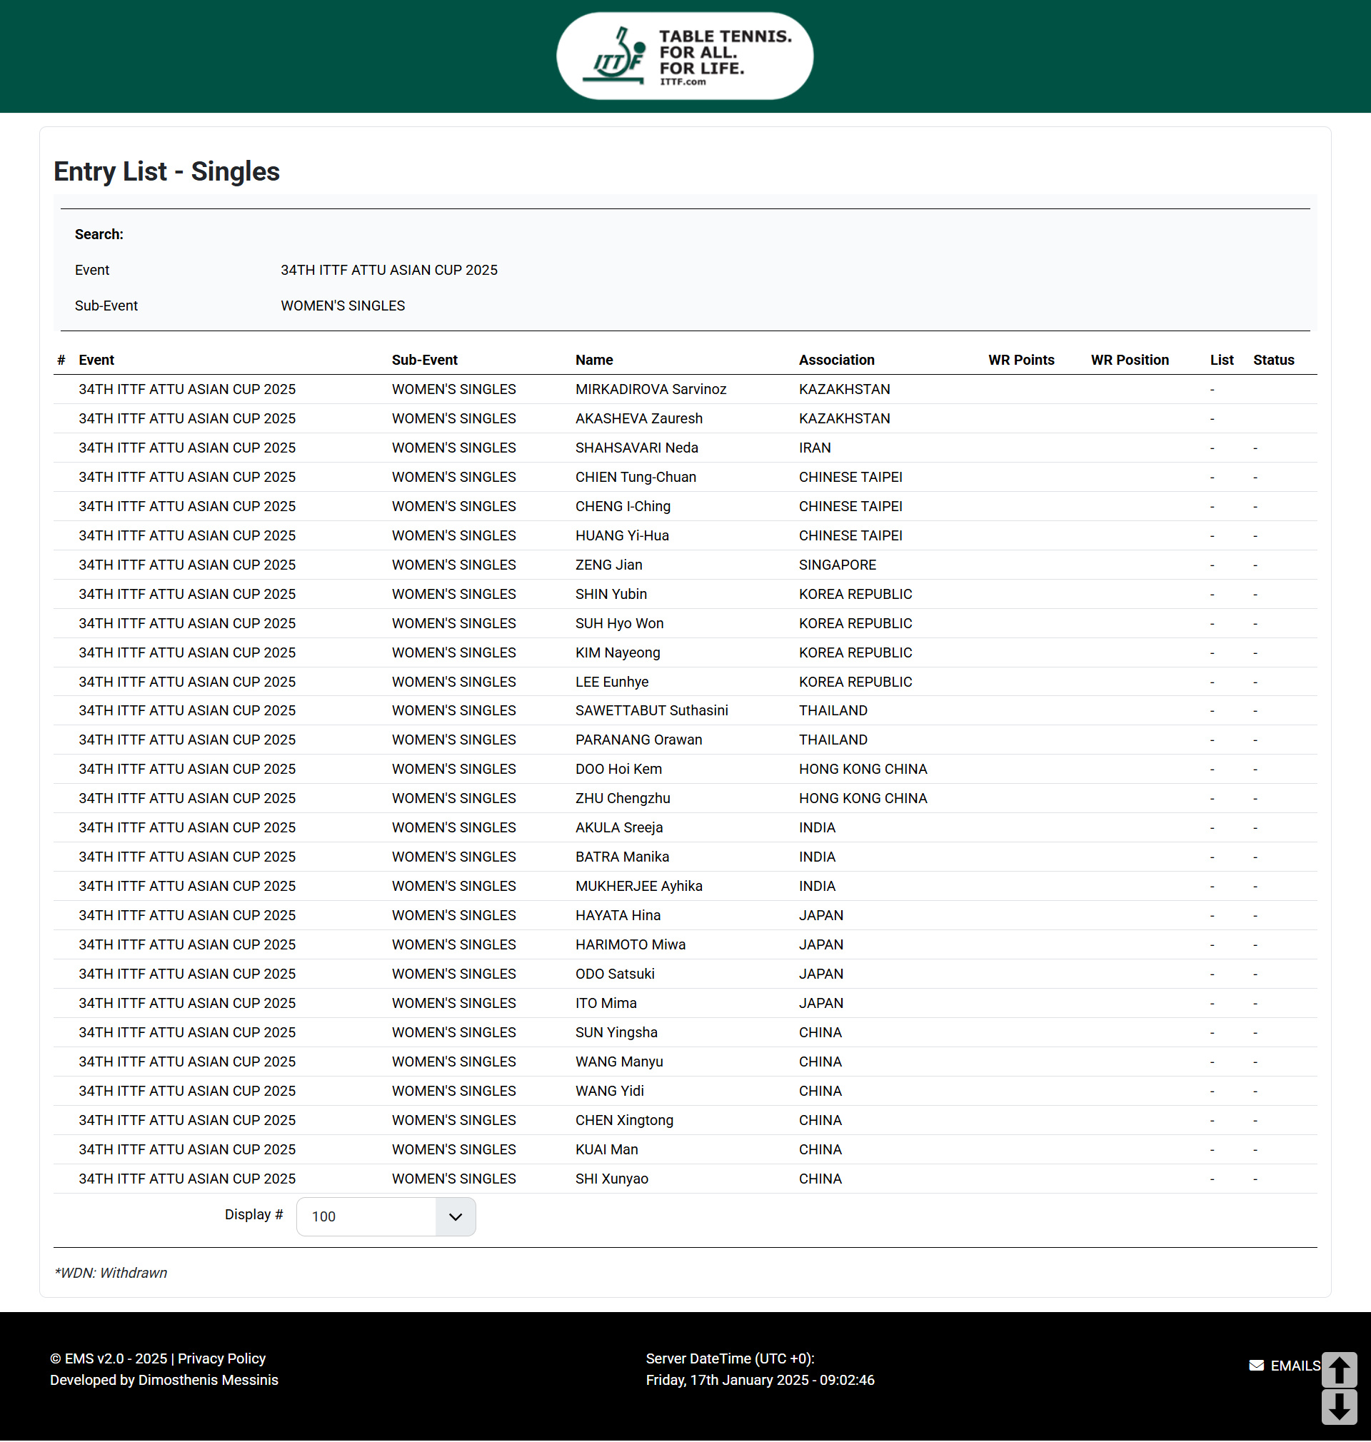The height and width of the screenshot is (1442, 1371).
Task: Click the ITTF logo in the header
Action: coord(685,56)
